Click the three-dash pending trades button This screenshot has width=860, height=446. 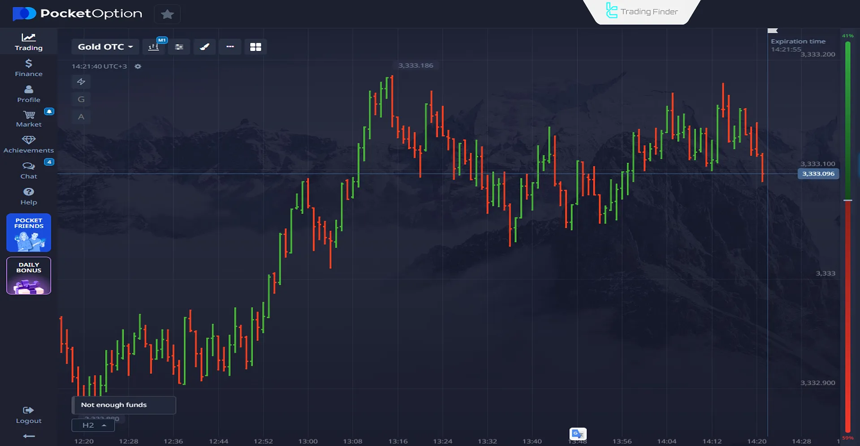(230, 47)
